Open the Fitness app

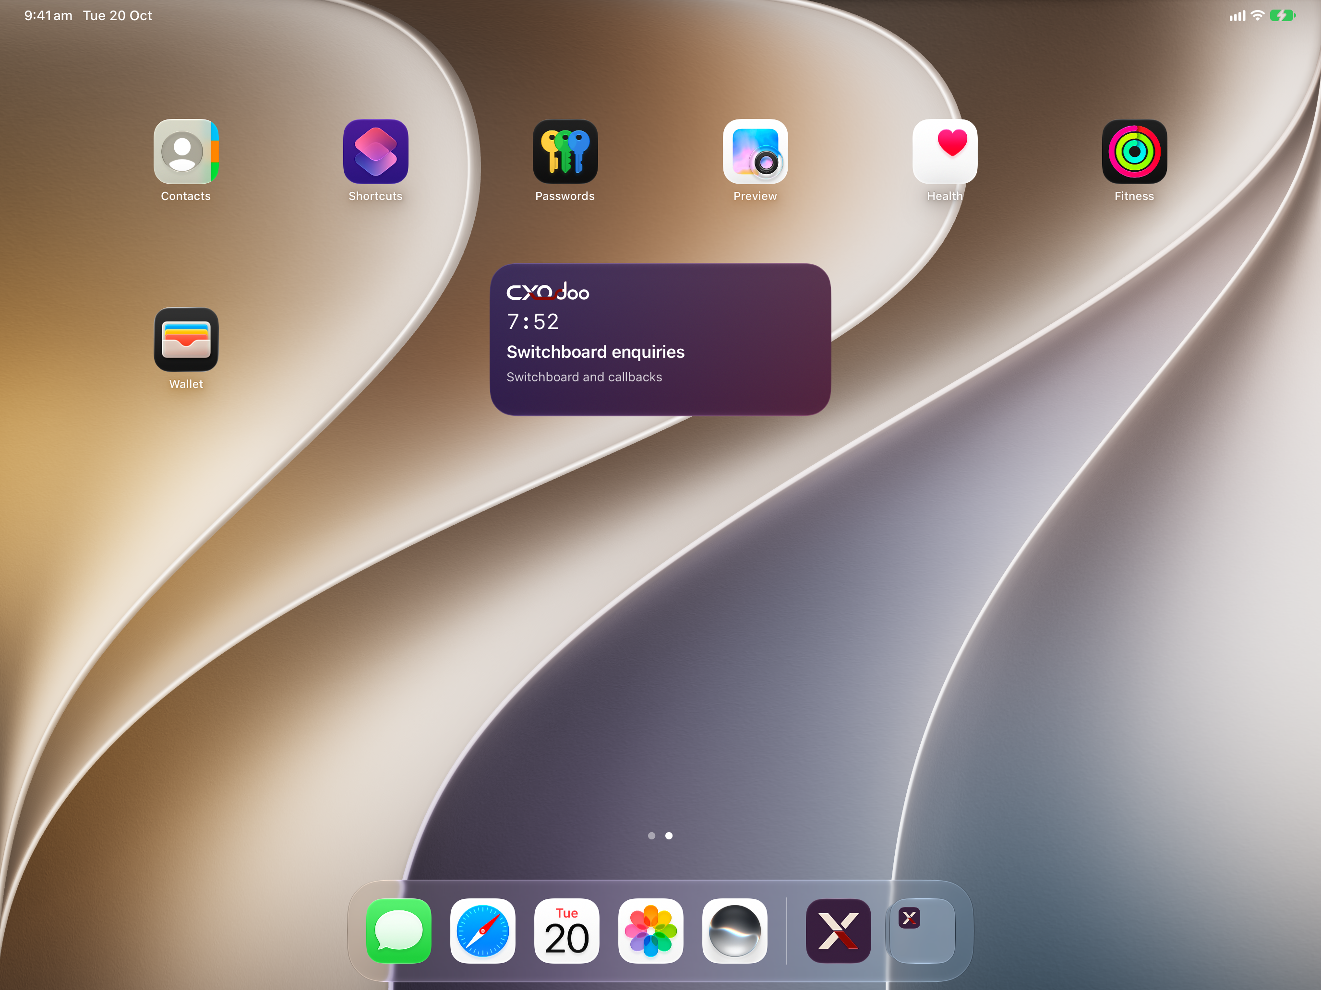(x=1134, y=152)
